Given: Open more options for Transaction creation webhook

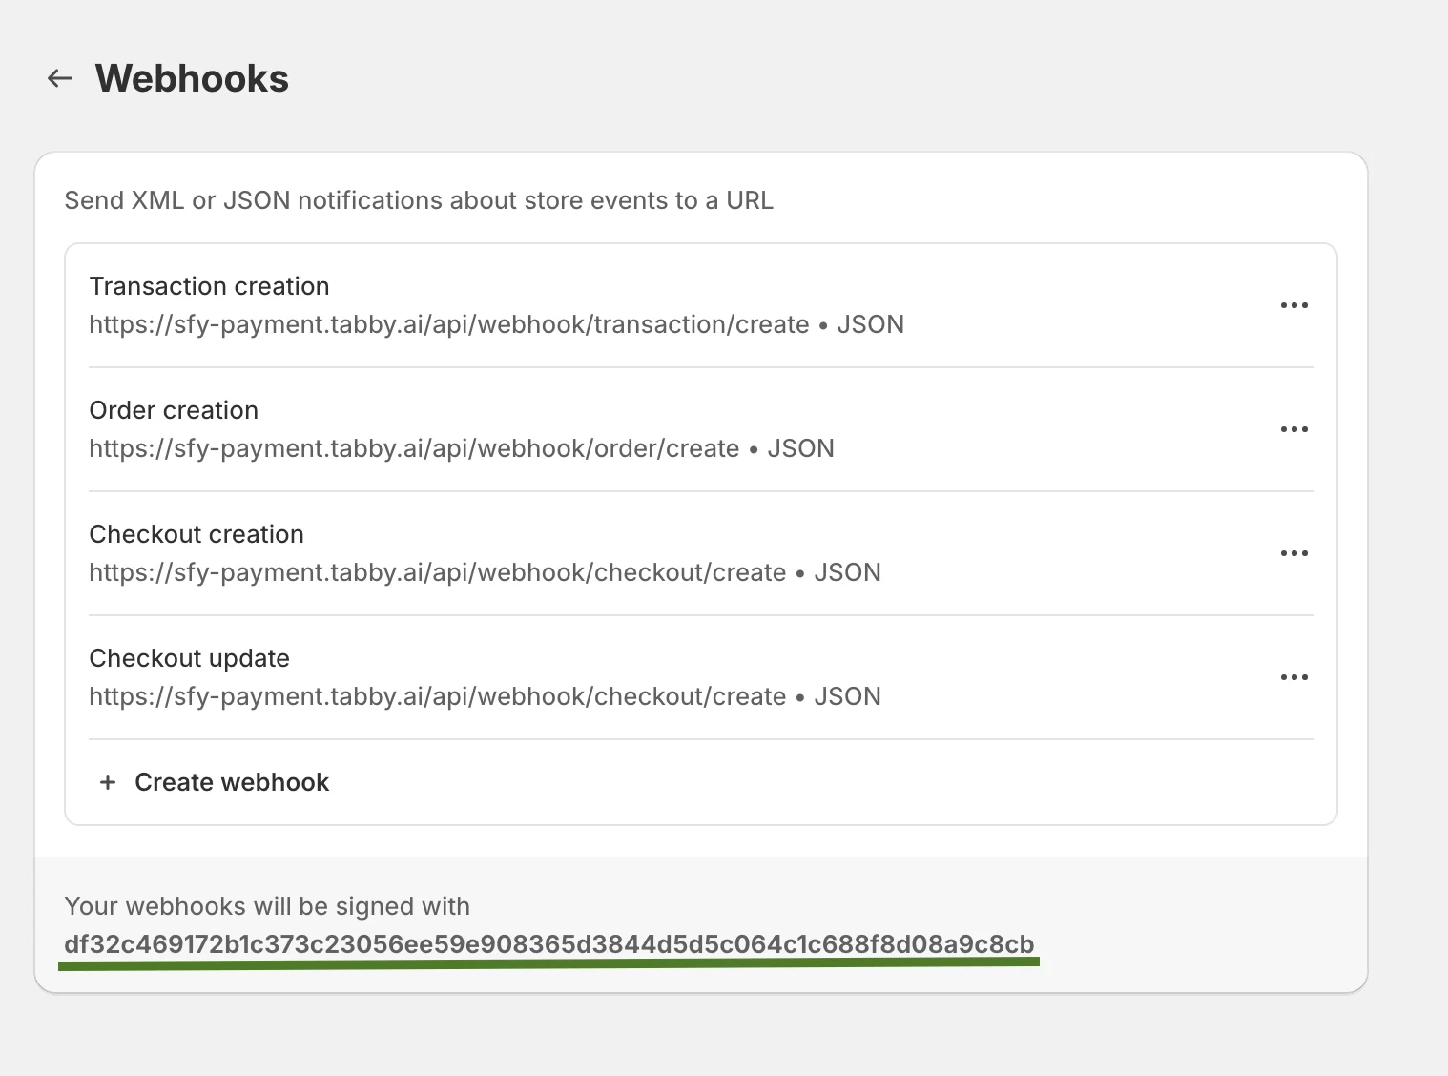Looking at the screenshot, I should (1293, 305).
